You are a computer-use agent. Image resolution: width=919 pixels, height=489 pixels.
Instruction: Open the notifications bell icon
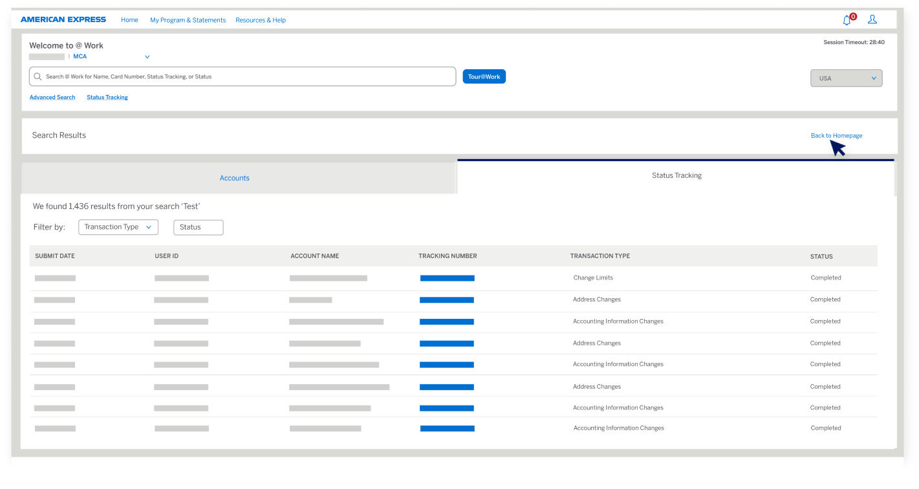847,20
